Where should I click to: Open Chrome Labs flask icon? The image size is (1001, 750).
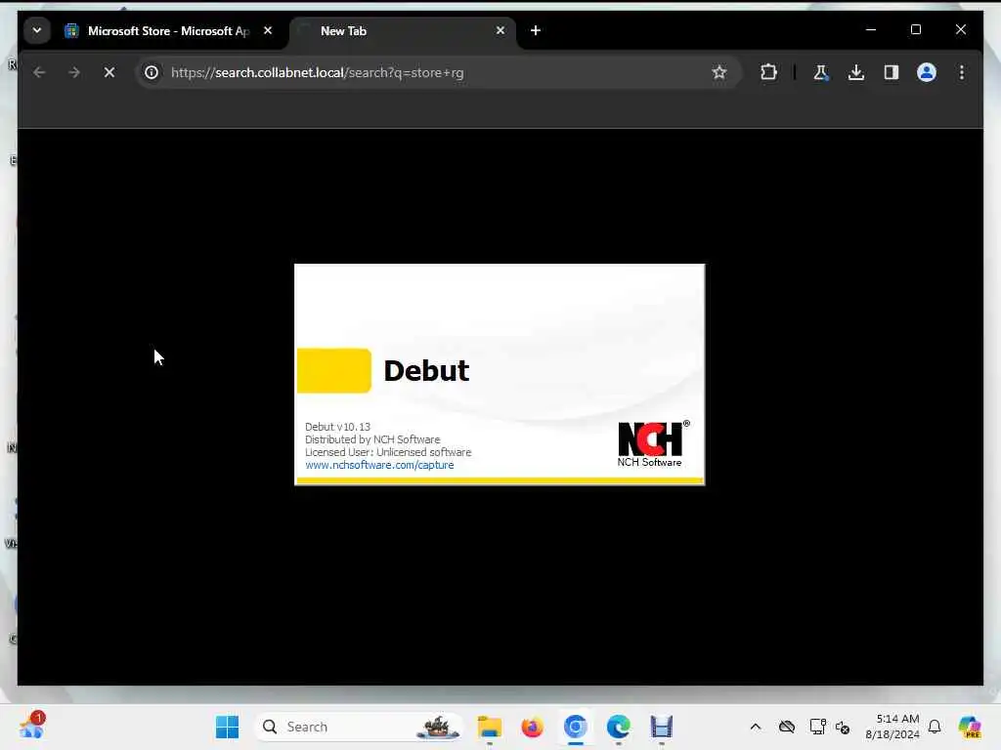(x=821, y=72)
